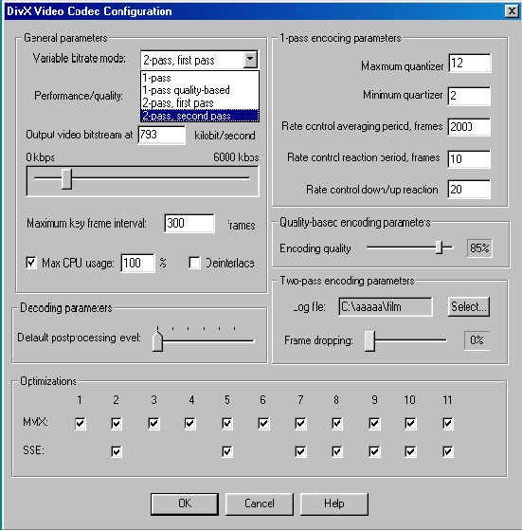The image size is (522, 531).
Task: Choose 1-pass from bitrate mode list
Action: 200,78
